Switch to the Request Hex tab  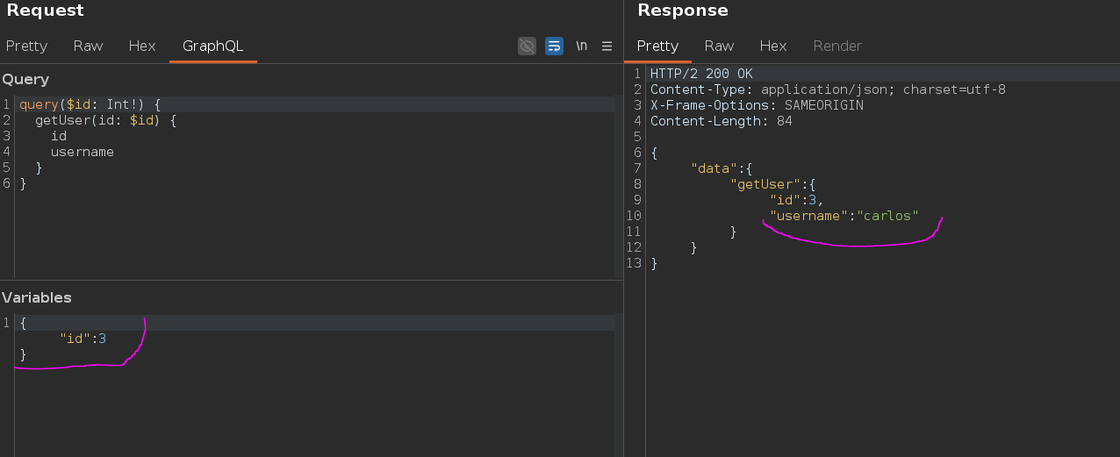click(142, 46)
